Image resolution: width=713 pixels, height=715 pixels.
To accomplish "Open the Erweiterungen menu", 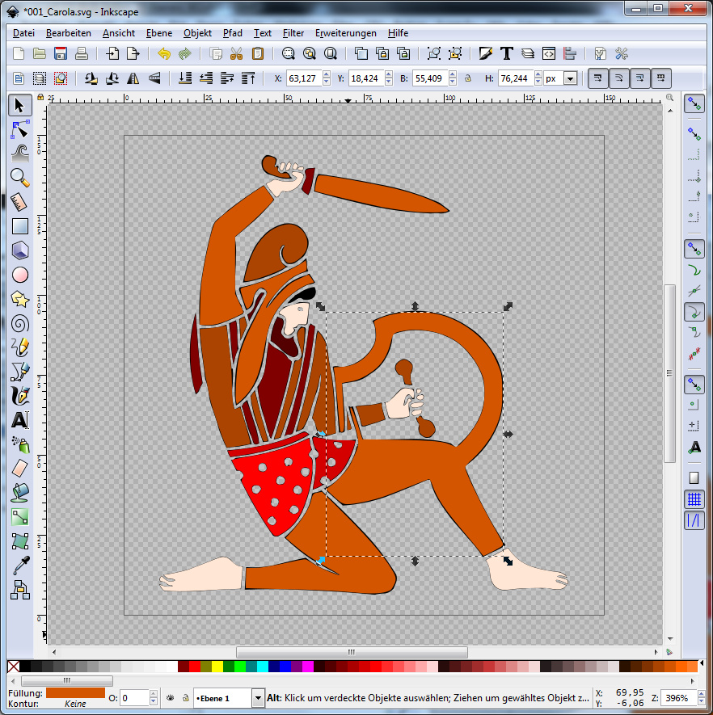I will coord(345,33).
